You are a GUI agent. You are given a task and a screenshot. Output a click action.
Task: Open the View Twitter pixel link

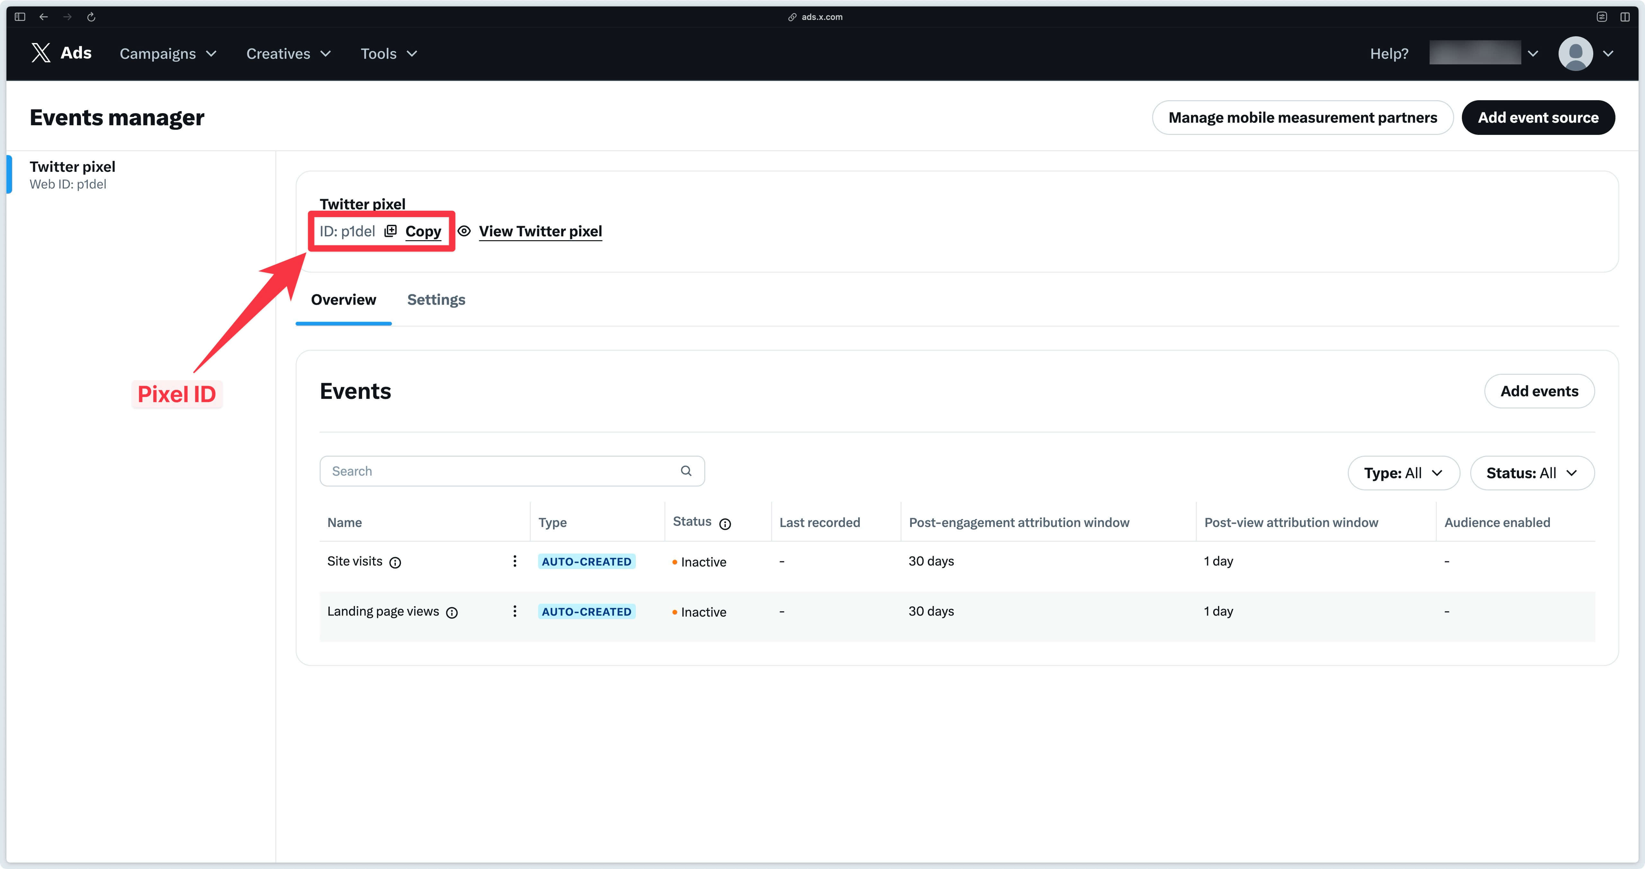(x=540, y=231)
